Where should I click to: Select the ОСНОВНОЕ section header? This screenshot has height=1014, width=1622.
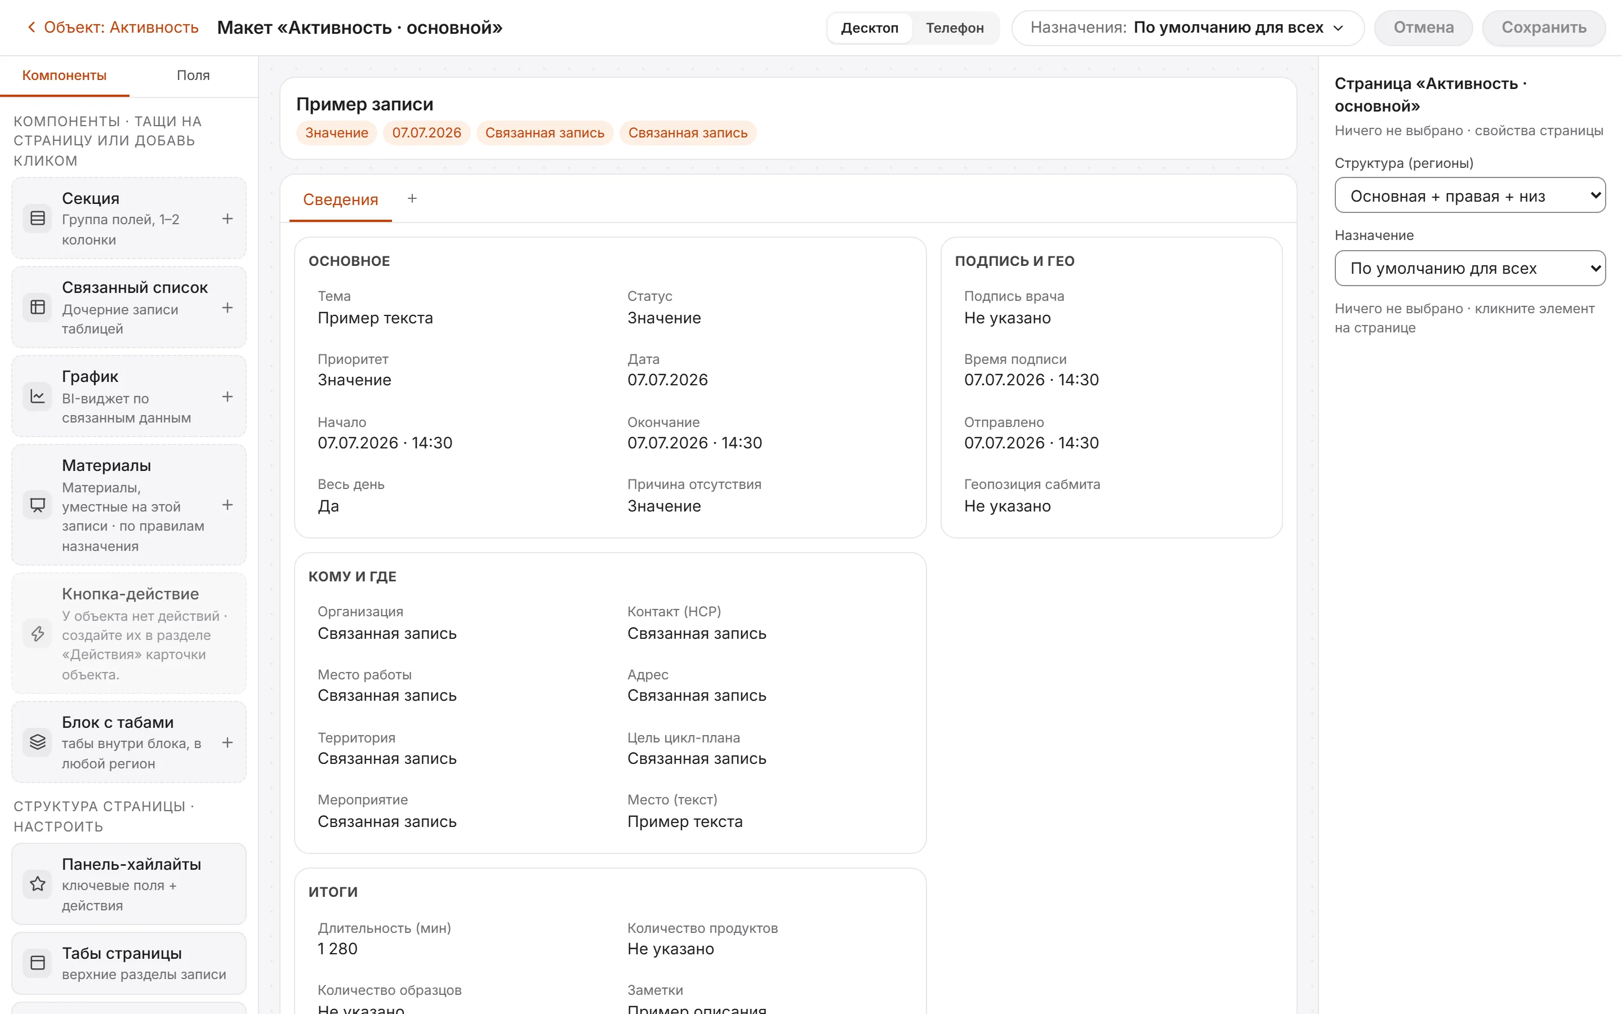pos(349,261)
